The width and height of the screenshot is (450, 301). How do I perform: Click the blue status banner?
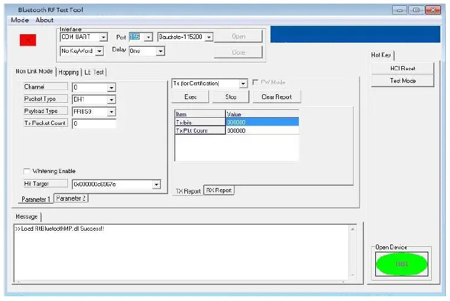click(x=355, y=34)
